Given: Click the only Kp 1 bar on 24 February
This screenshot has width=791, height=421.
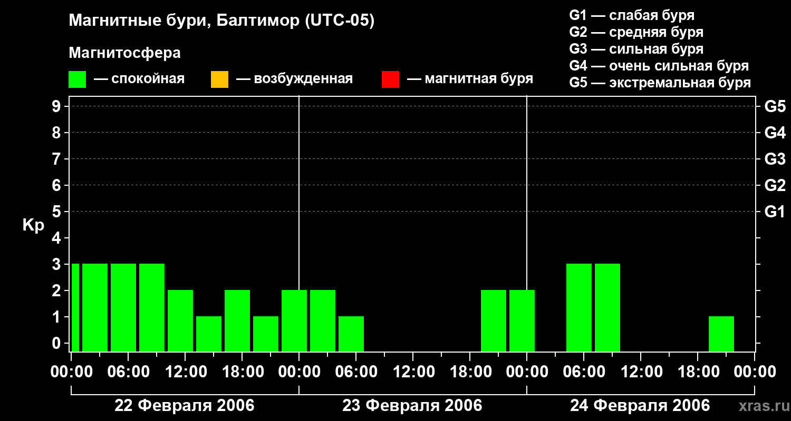Looking at the screenshot, I should (x=721, y=334).
